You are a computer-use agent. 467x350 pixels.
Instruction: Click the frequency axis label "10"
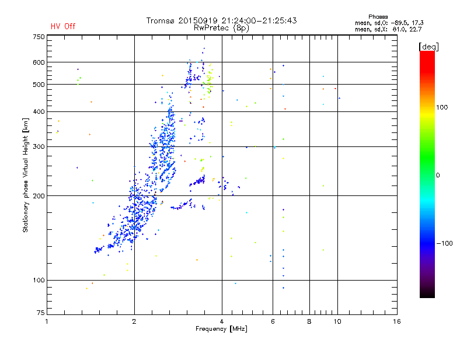point(337,321)
